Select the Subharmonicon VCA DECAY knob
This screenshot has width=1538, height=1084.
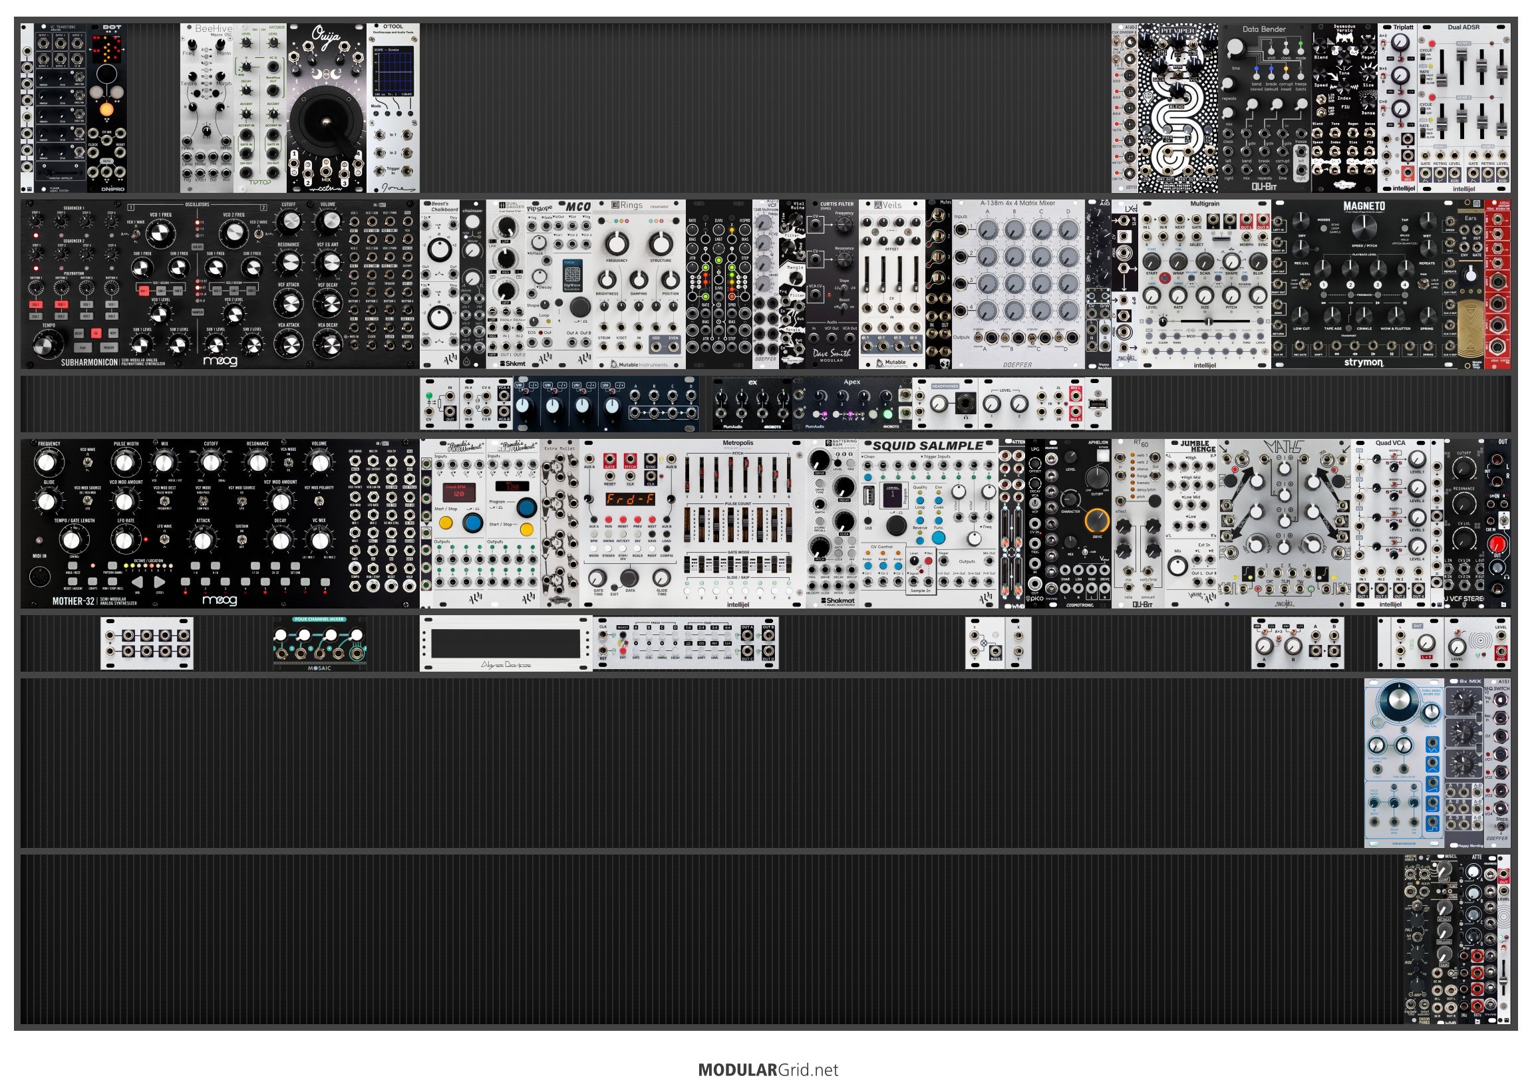coord(327,344)
